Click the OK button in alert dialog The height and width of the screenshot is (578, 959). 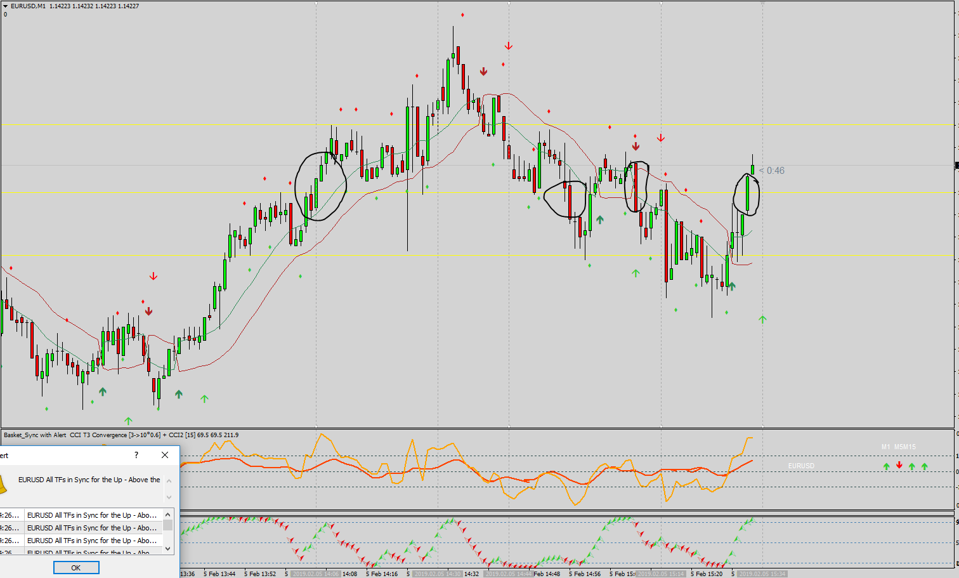click(x=76, y=568)
